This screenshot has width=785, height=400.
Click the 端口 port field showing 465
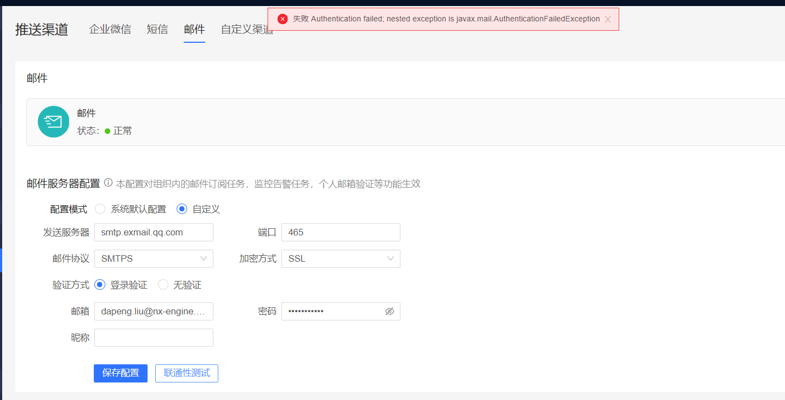coord(340,232)
